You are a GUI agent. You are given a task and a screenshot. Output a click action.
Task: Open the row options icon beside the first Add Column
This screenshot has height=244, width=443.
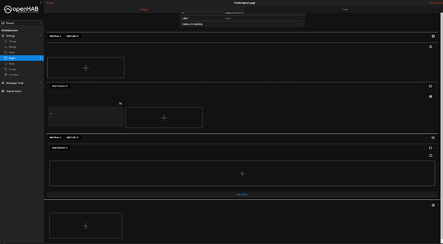431,86
